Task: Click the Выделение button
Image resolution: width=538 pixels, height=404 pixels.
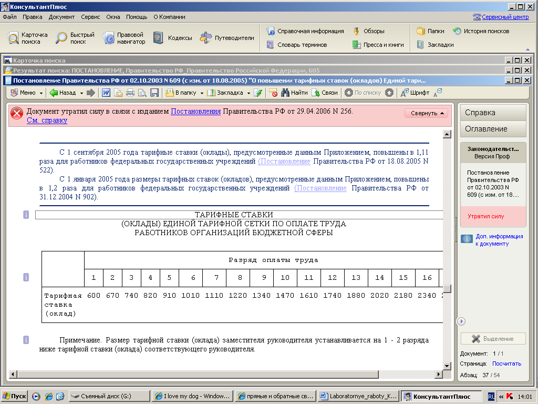Action: pyautogui.click(x=493, y=339)
